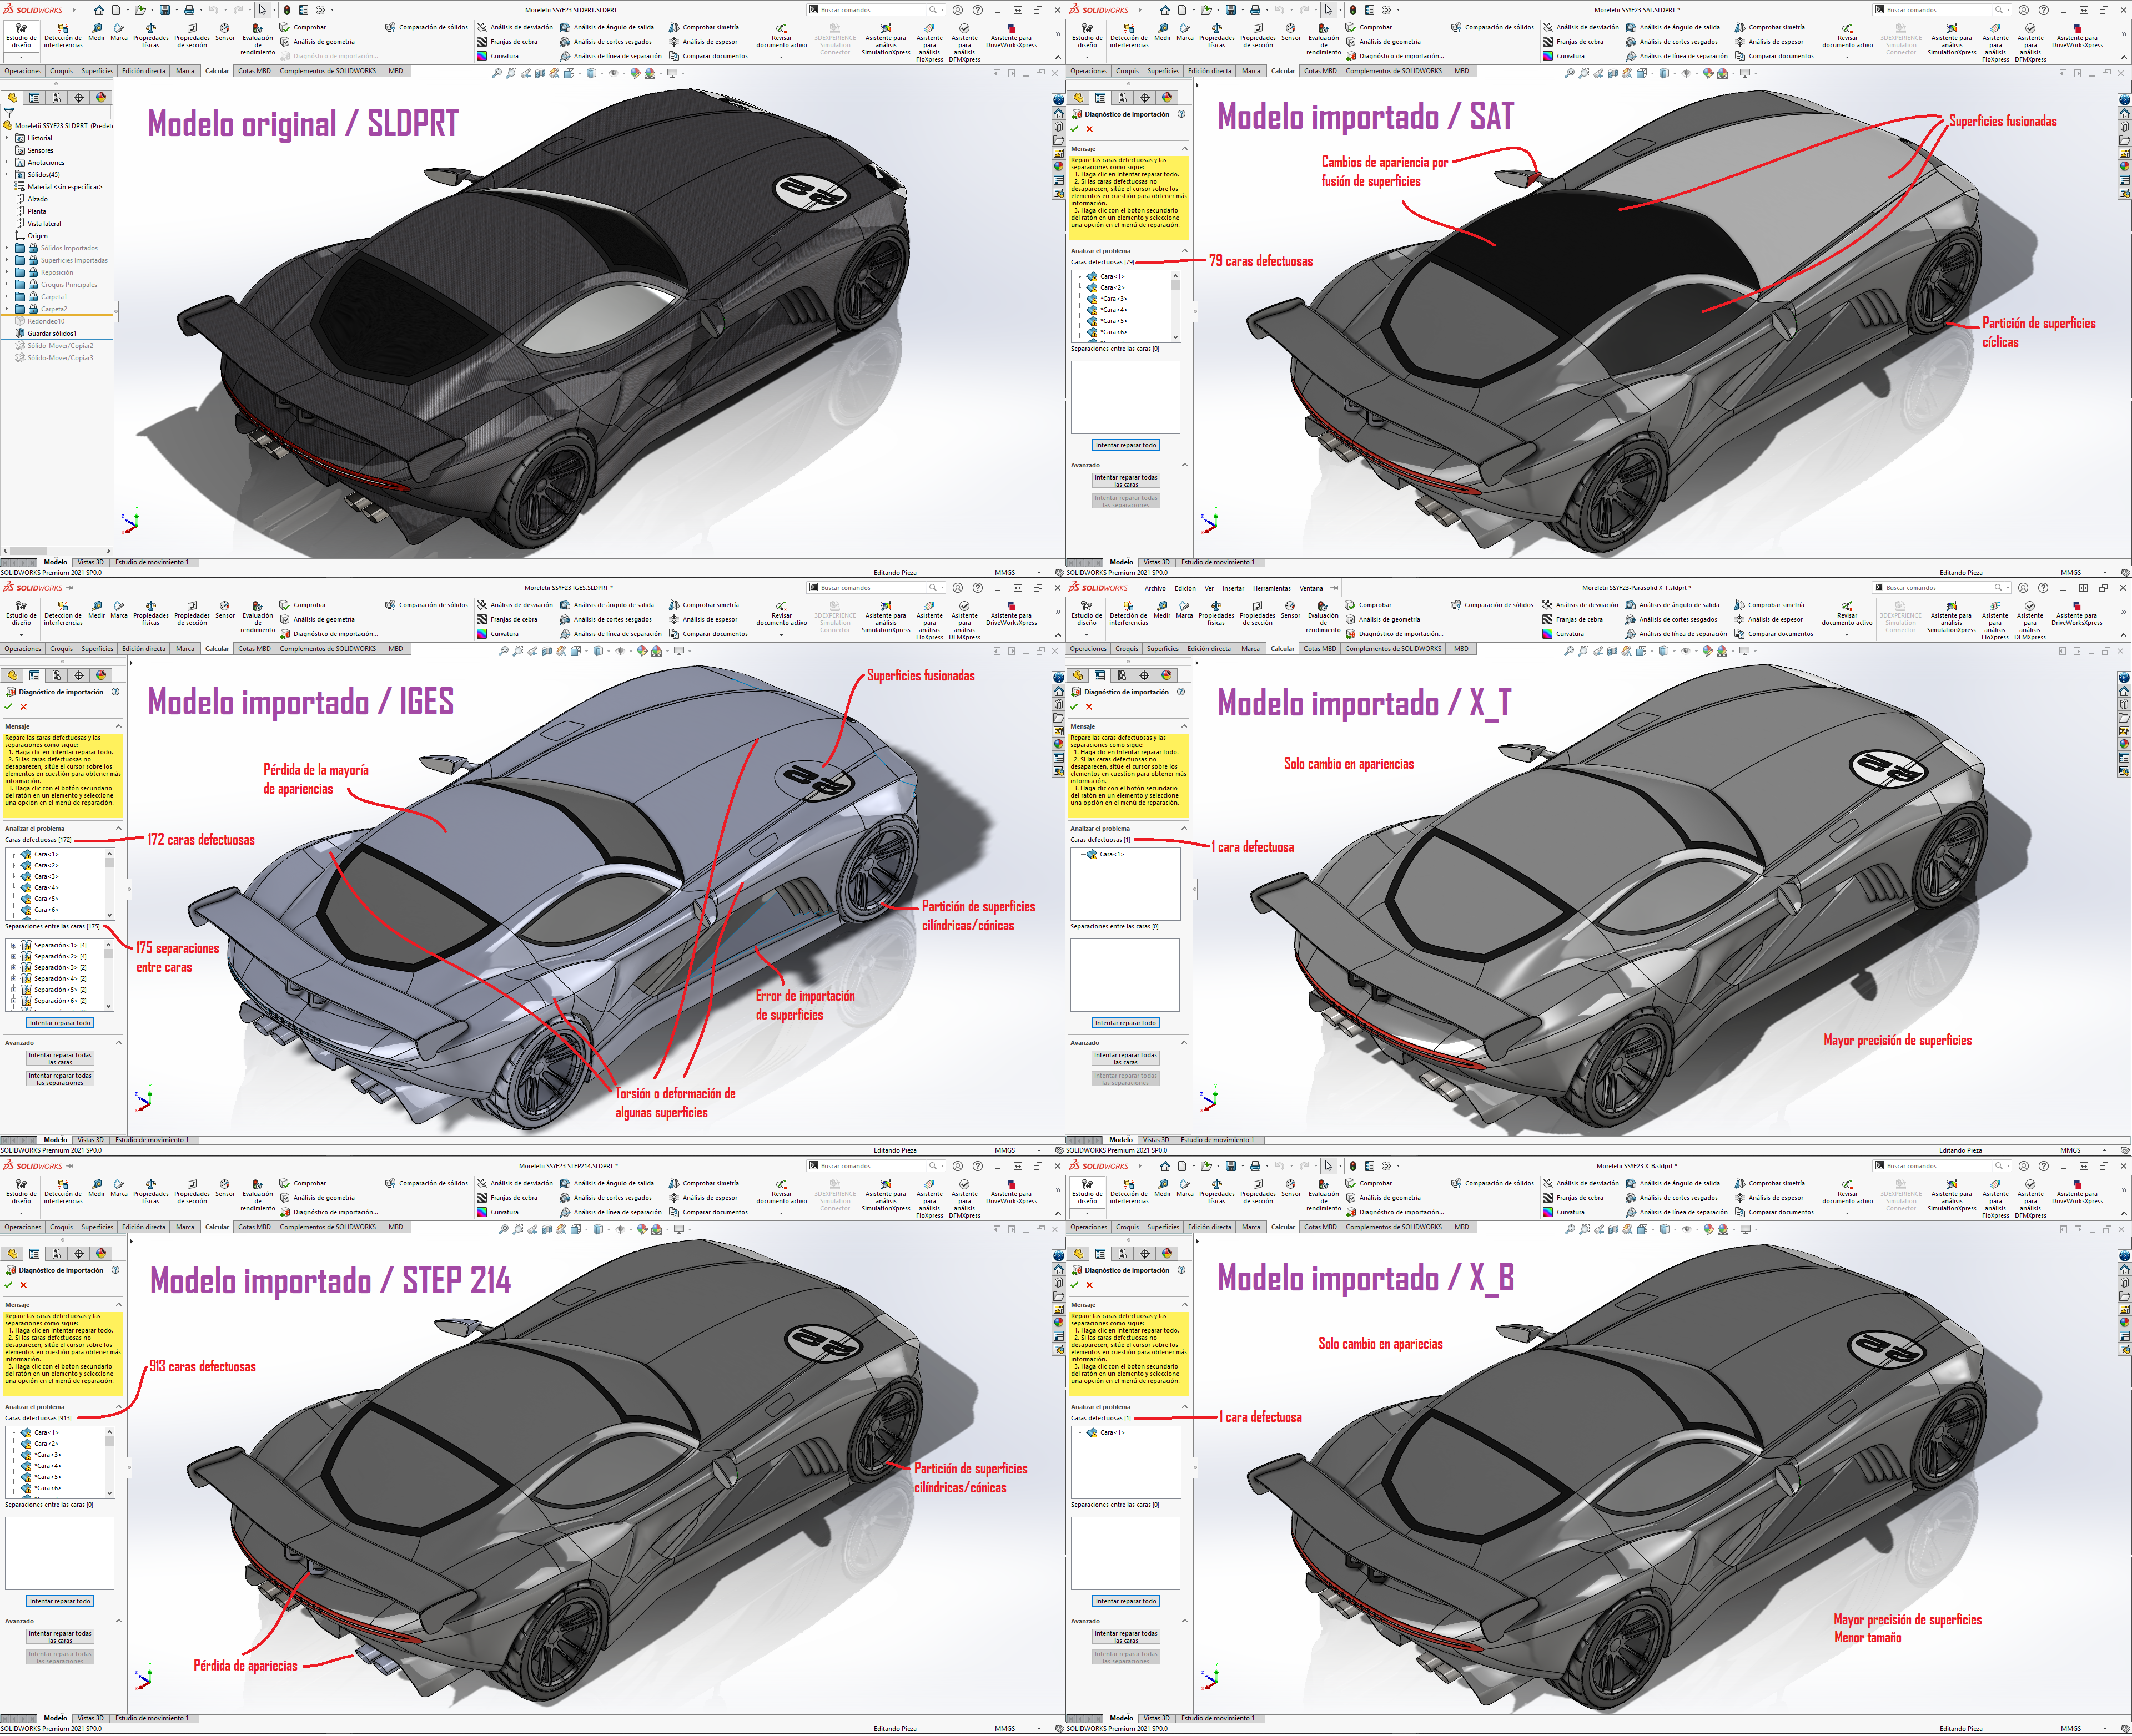Click the help icon beside Diagnóstico de importación in X_B

coord(1181,1270)
